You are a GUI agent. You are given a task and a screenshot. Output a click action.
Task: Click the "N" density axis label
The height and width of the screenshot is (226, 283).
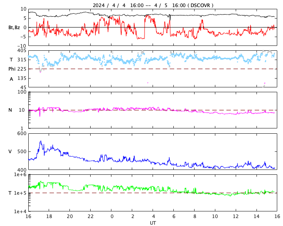(10, 110)
